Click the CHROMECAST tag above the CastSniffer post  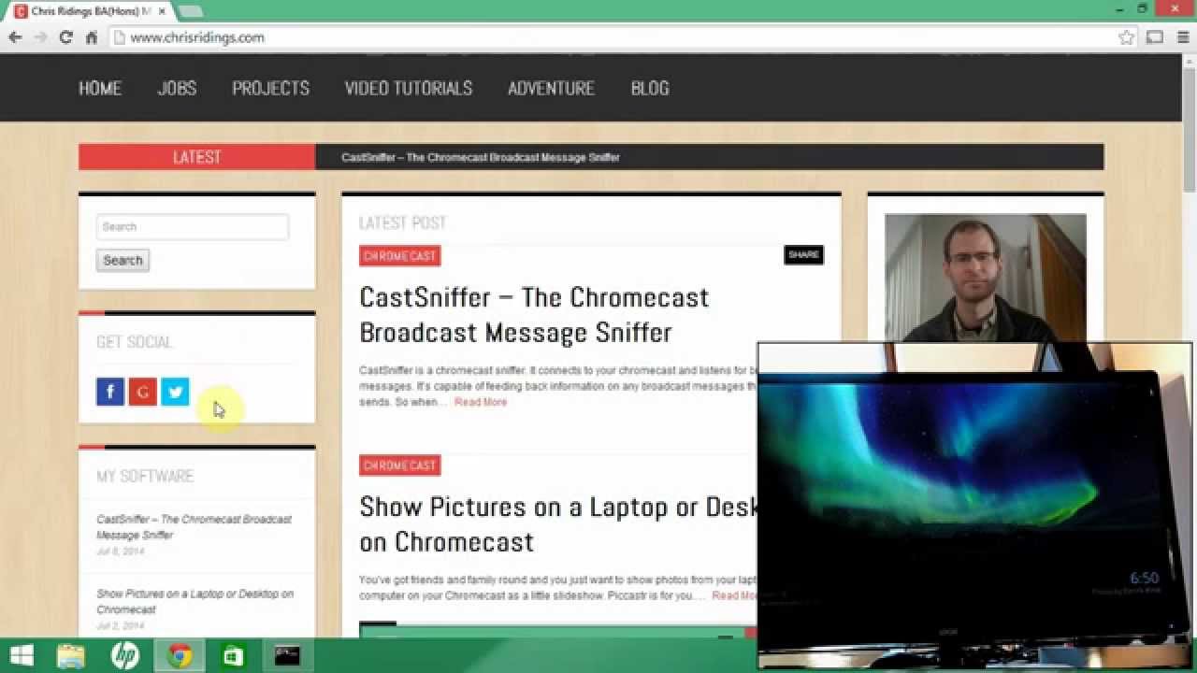pos(399,256)
